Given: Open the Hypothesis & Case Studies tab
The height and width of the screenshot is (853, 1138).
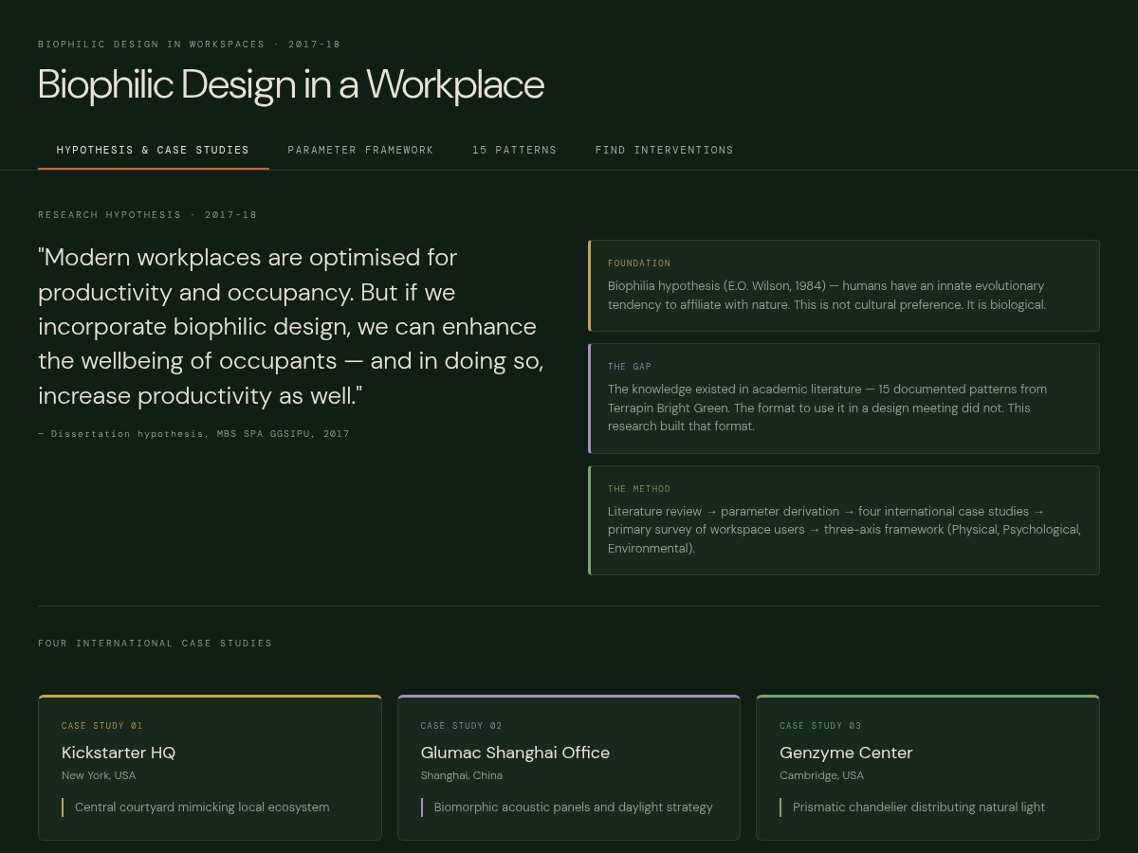Looking at the screenshot, I should click(x=153, y=150).
